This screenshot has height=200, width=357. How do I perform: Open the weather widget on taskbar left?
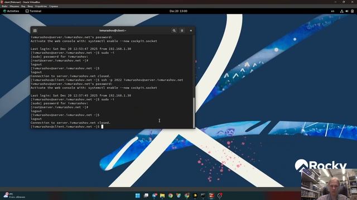click(x=14, y=195)
